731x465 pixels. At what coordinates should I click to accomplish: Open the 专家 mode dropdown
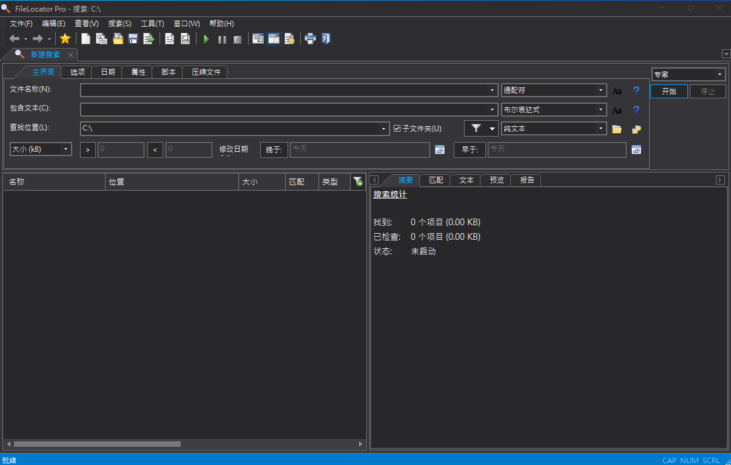689,75
